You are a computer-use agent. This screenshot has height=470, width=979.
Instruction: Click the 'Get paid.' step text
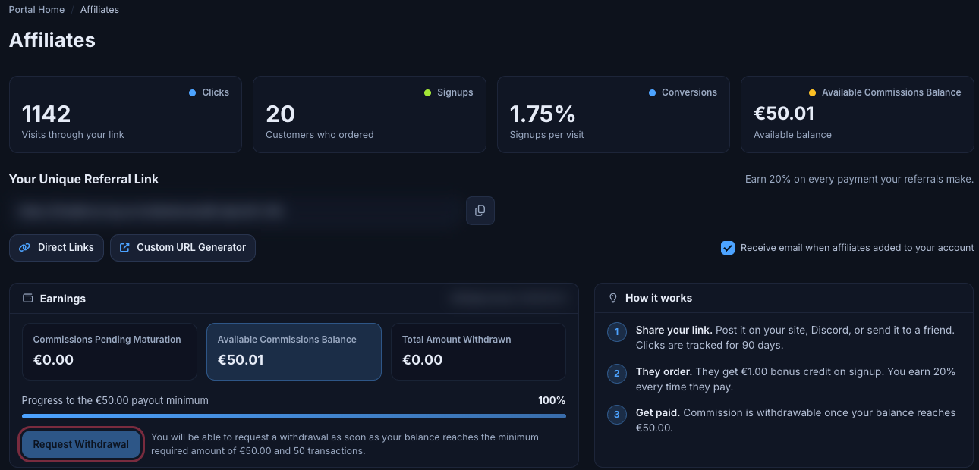658,413
